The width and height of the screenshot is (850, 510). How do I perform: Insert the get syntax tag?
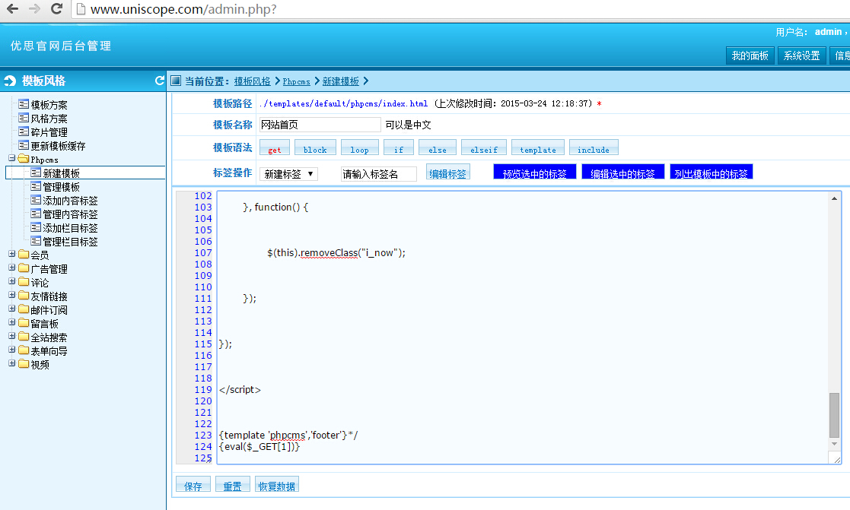(x=274, y=147)
